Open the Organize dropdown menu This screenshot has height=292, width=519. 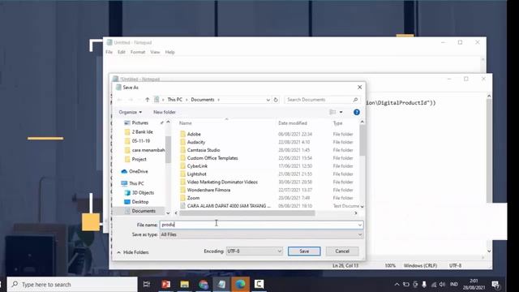(130, 112)
